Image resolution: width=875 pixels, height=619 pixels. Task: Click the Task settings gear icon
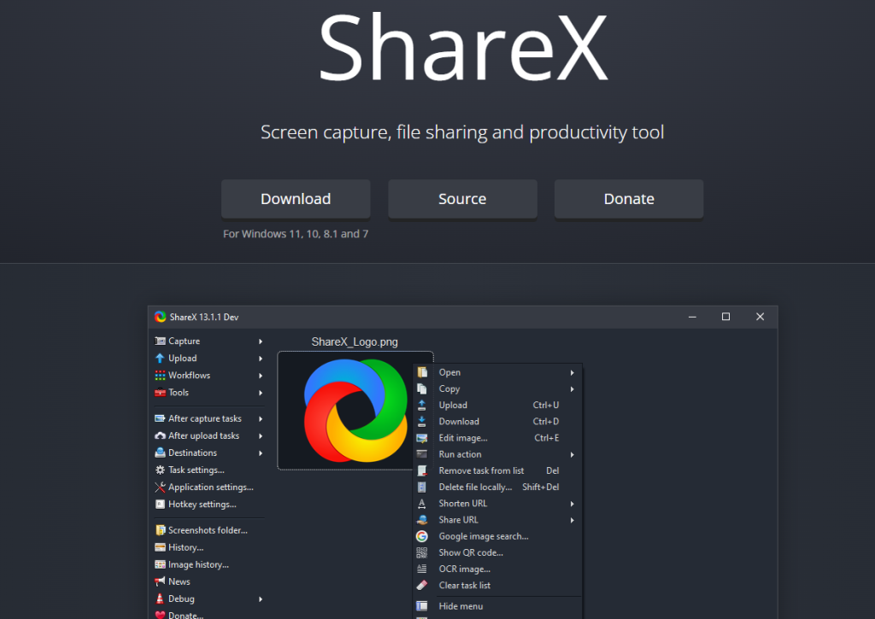[x=160, y=470]
